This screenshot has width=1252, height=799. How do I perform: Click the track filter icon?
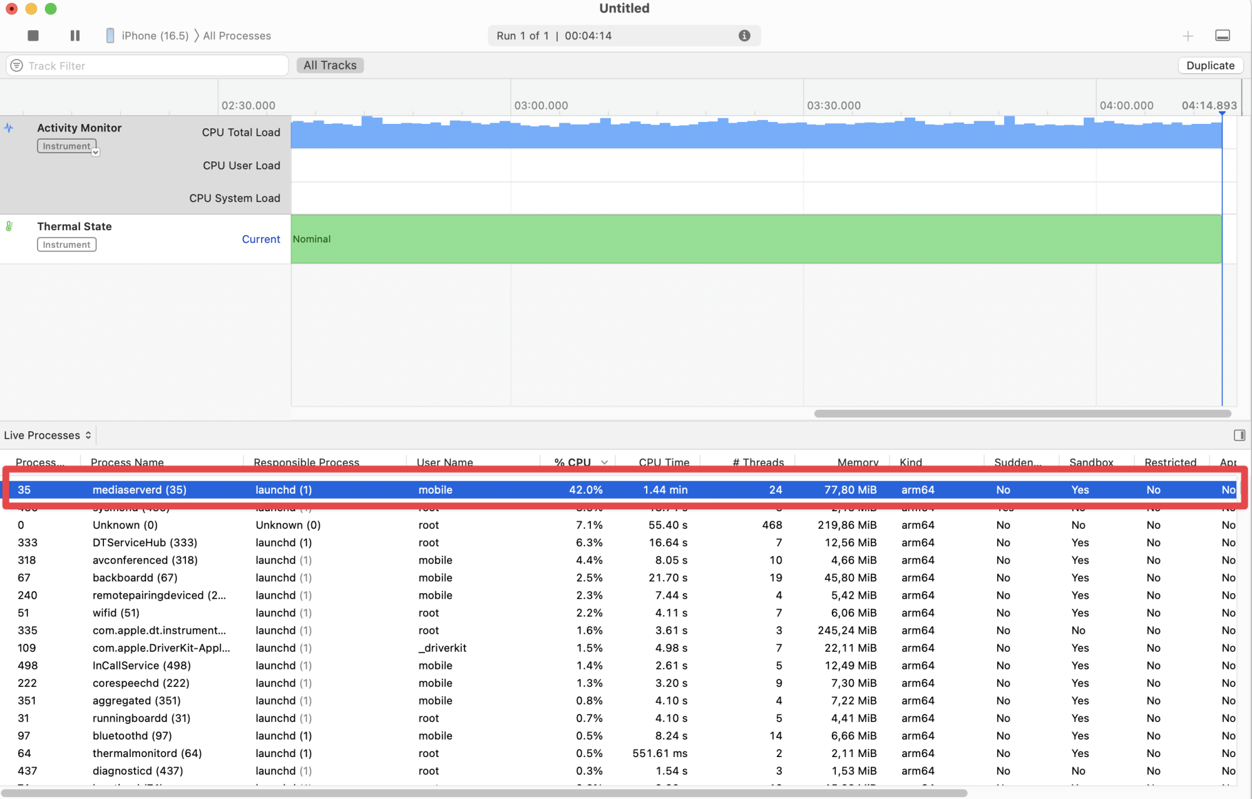(x=17, y=66)
